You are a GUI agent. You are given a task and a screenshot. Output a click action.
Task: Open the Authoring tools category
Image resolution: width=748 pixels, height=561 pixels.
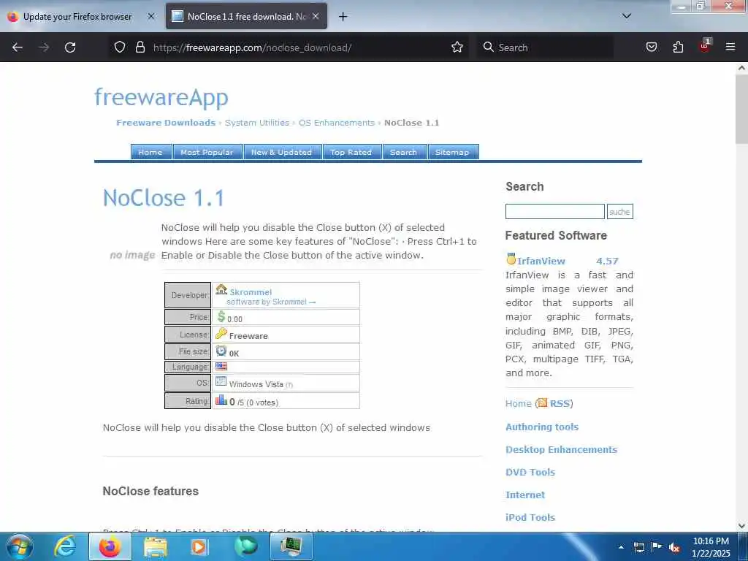(542, 427)
